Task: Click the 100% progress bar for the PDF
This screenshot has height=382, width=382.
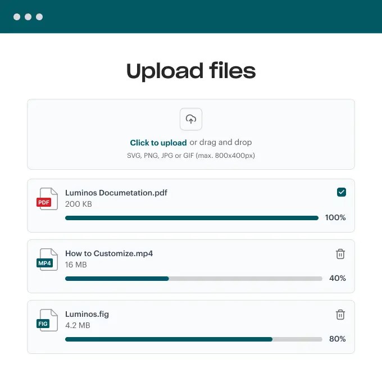Action: [x=192, y=218]
